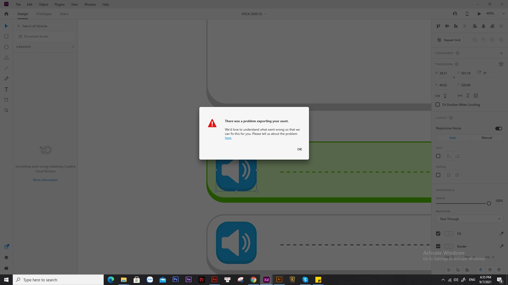Click the Repeat Grid button
508x285 pixels.
tap(449, 40)
